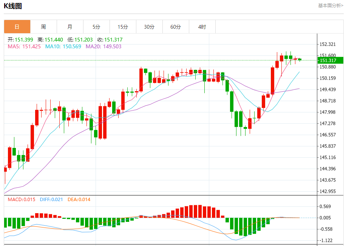
Task: Click the K线图 heading
Action: pos(13,6)
